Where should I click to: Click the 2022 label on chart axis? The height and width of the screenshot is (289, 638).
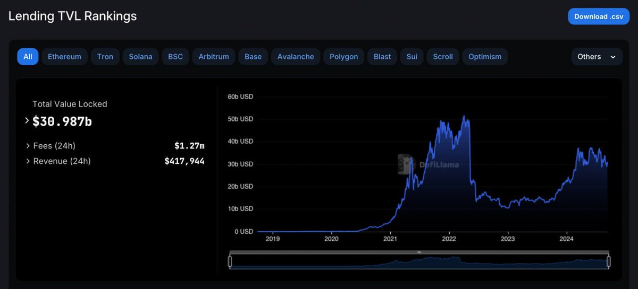(x=449, y=239)
